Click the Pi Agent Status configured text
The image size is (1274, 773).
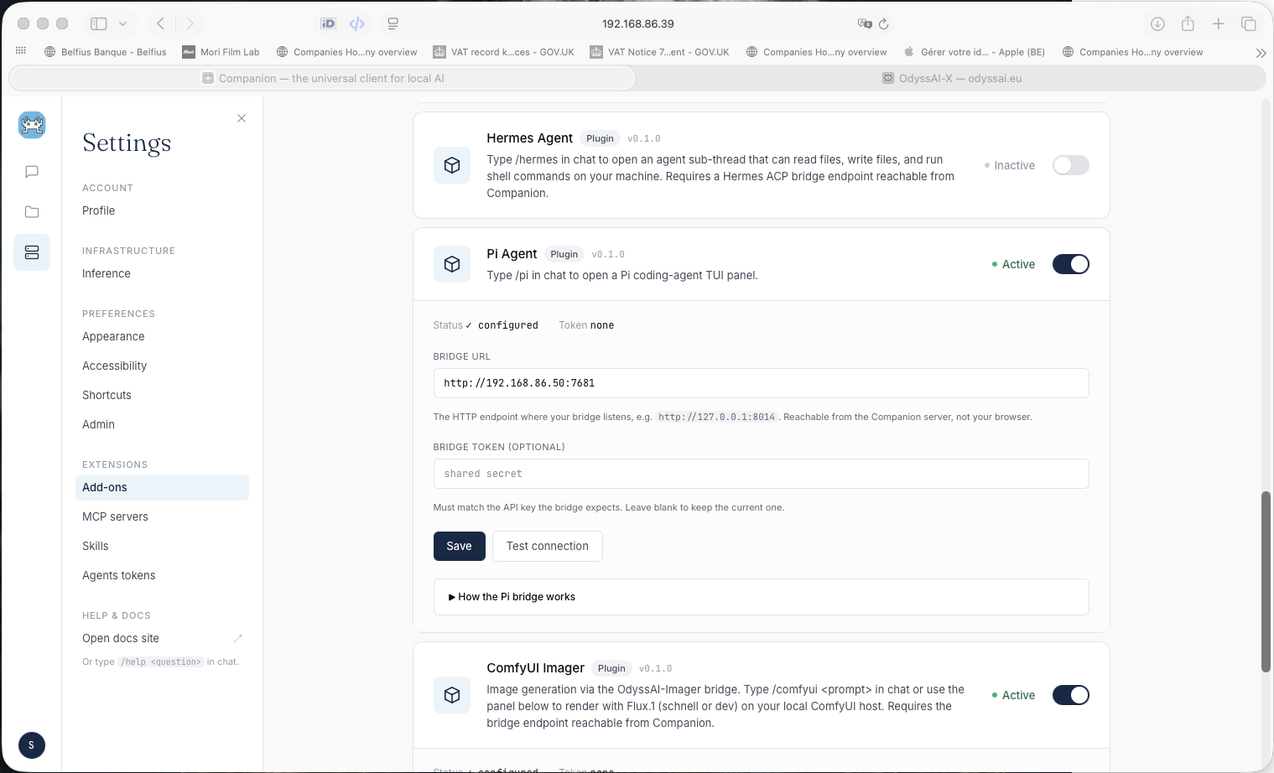486,325
